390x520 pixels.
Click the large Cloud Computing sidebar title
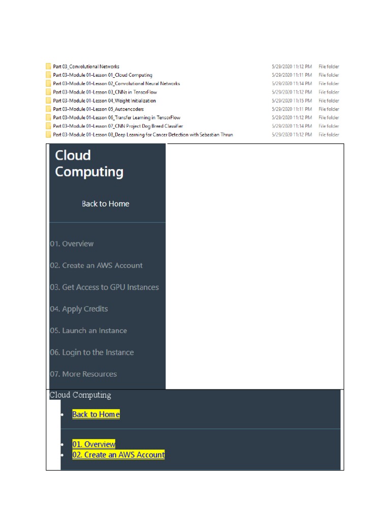(89, 164)
